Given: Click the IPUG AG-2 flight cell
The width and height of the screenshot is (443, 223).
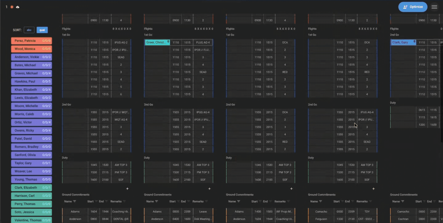Looking at the screenshot, I should [x=121, y=43].
